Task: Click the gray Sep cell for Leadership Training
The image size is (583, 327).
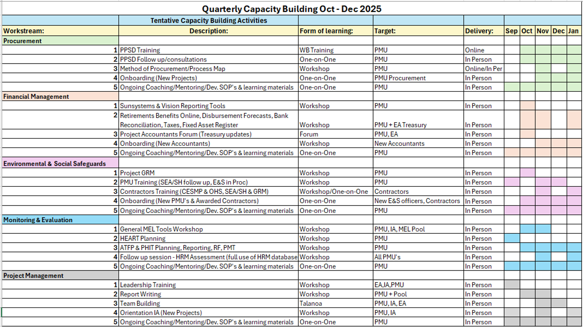Action: tap(512, 285)
